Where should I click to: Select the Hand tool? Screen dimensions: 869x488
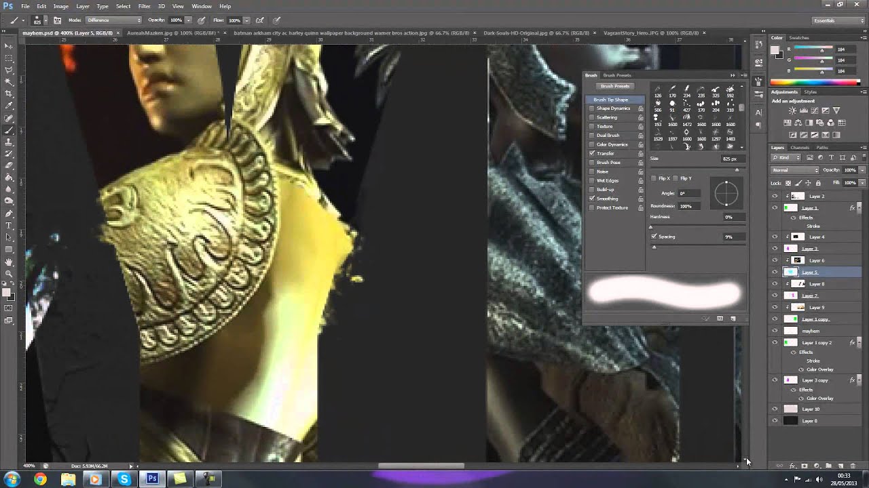[x=9, y=262]
